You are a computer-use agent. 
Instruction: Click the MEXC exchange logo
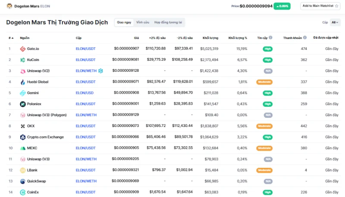pyautogui.click(x=23, y=148)
